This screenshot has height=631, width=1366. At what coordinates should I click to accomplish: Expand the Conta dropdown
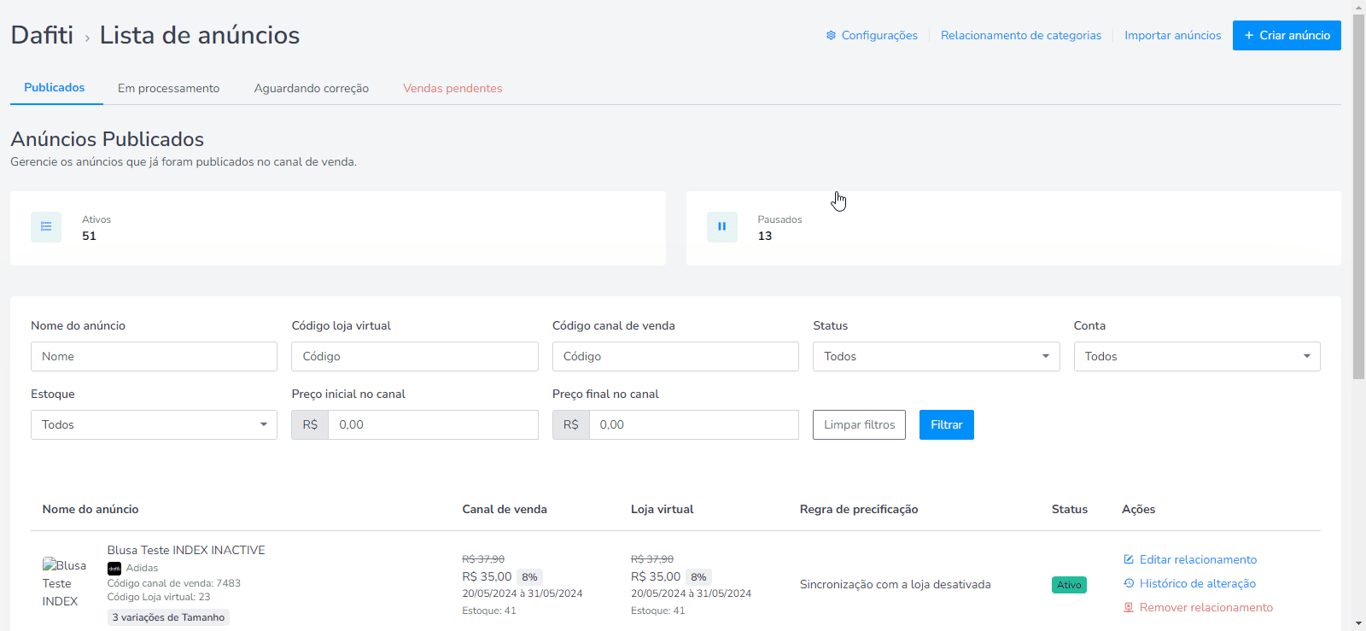pos(1196,356)
